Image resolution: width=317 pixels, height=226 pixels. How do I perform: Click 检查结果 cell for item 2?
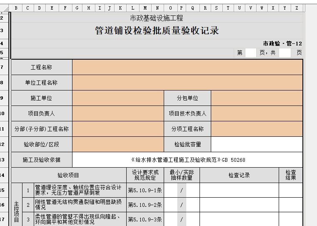(x=290, y=205)
